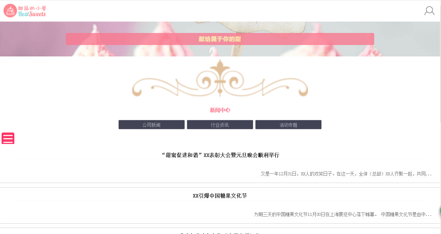The height and width of the screenshot is (234, 441).
Task: Click the partially visible third news title
Action: click(x=220, y=233)
